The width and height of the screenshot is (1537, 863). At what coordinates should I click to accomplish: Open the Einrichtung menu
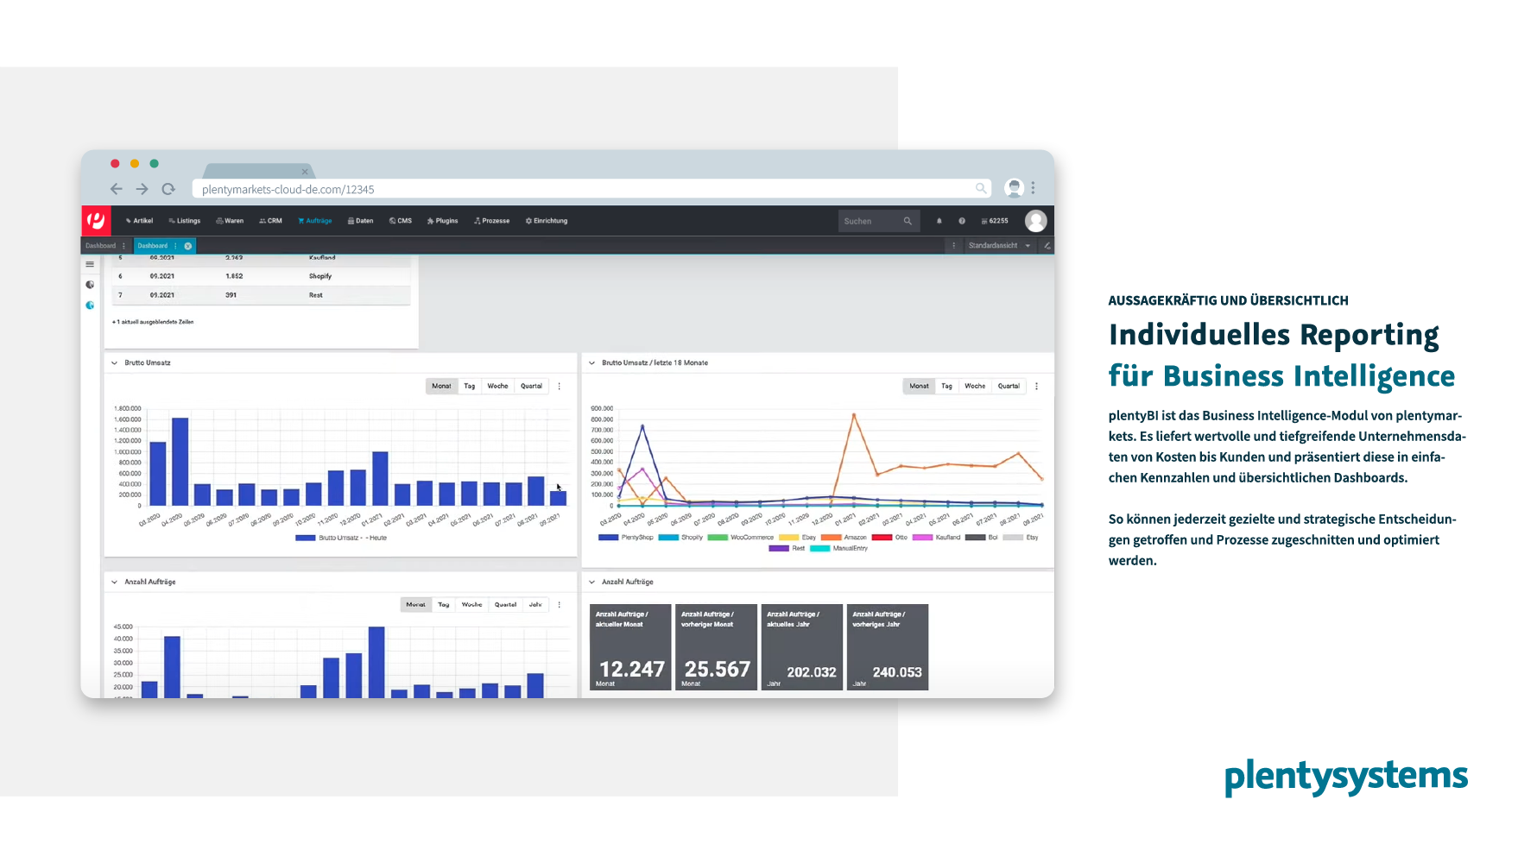click(x=547, y=221)
